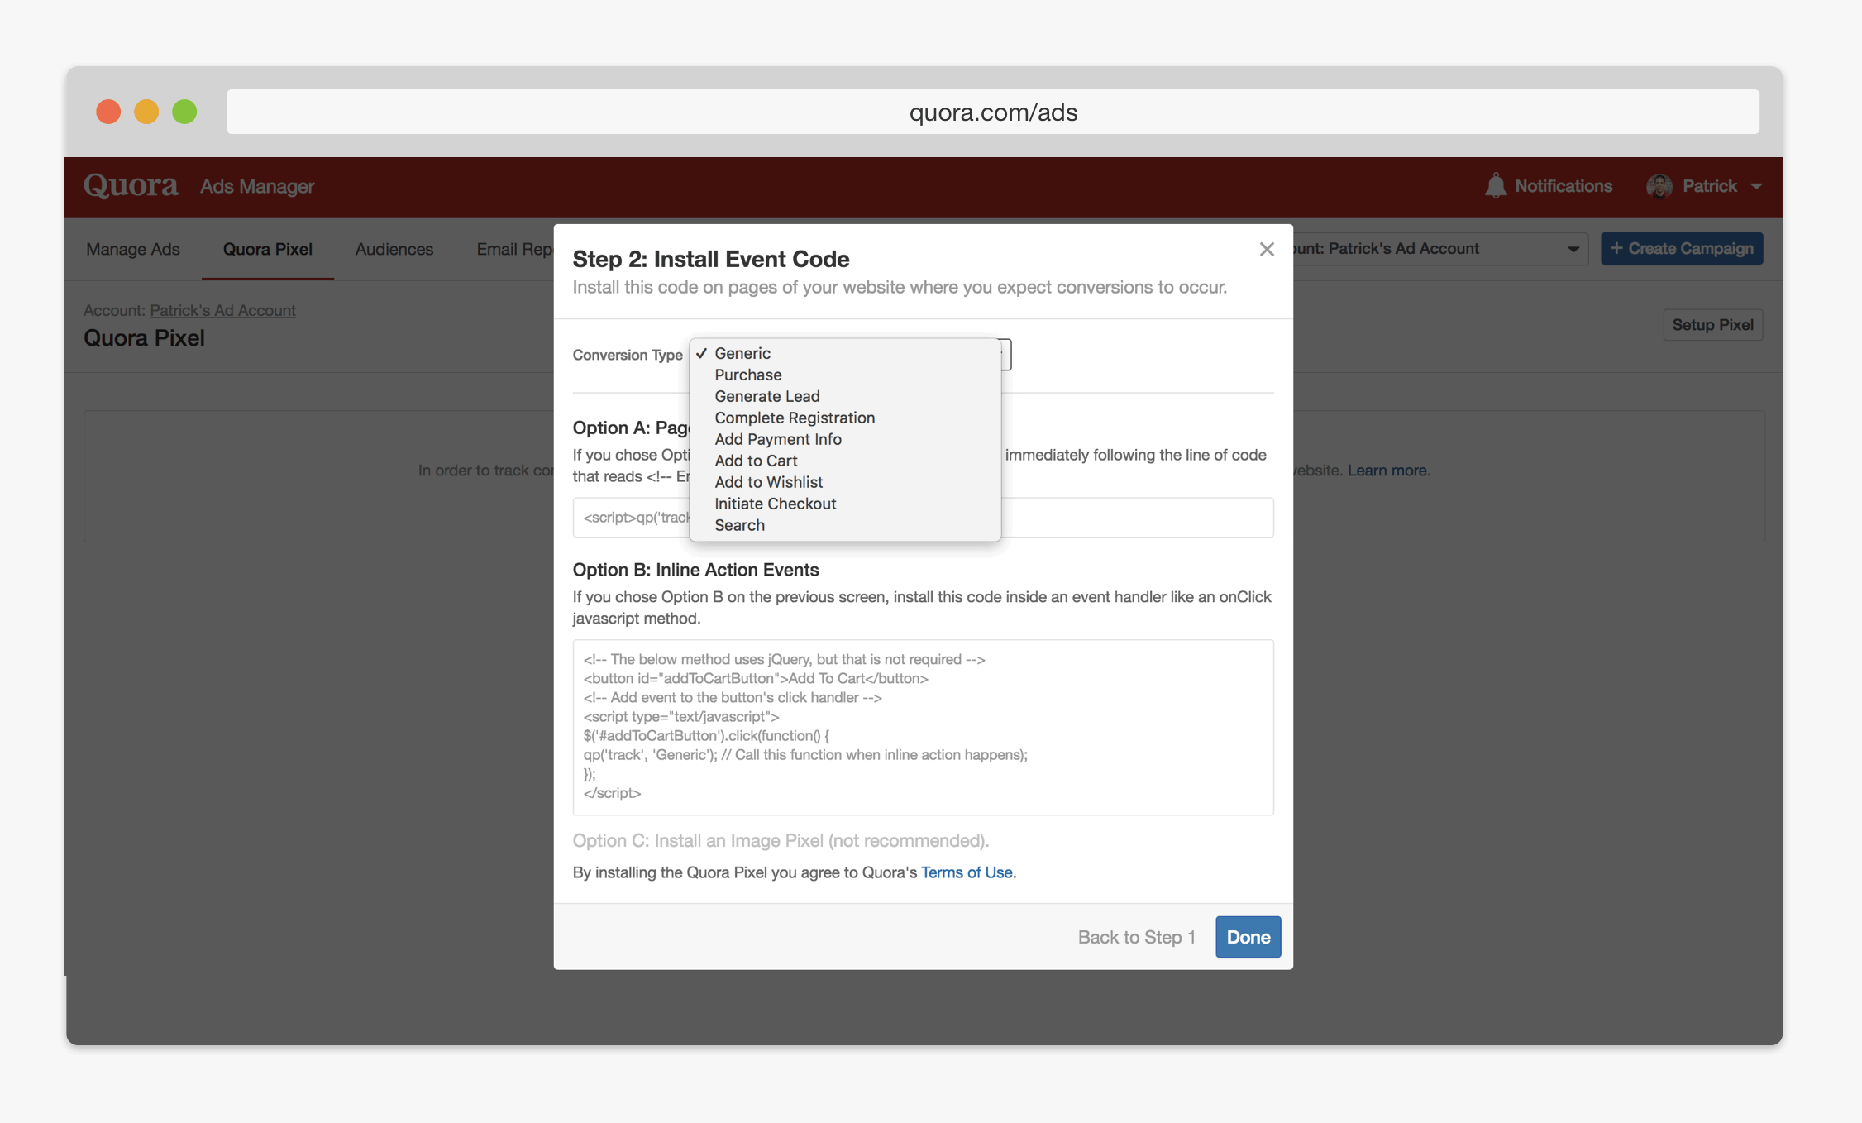1862x1123 pixels.
Task: Click the Learn more link
Action: [1387, 471]
